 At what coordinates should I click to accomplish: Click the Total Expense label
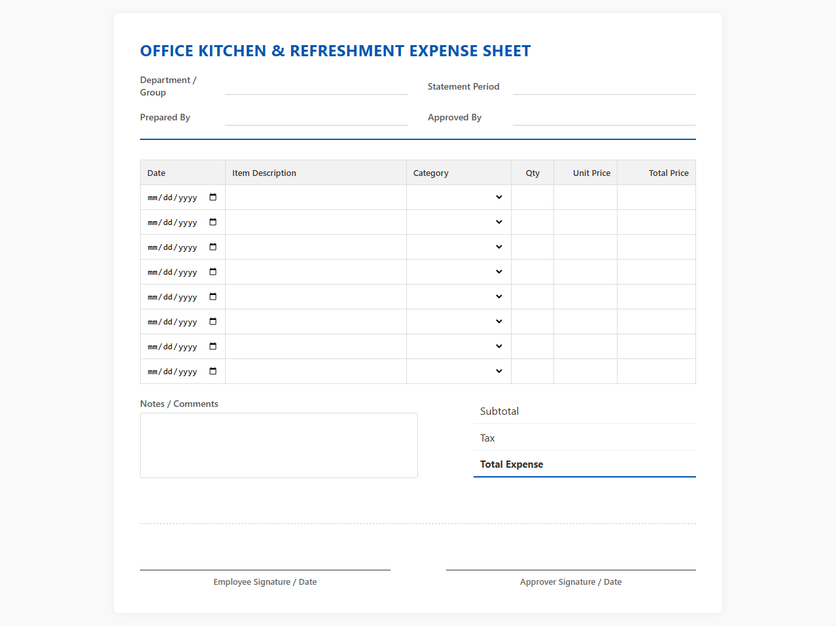[512, 464]
